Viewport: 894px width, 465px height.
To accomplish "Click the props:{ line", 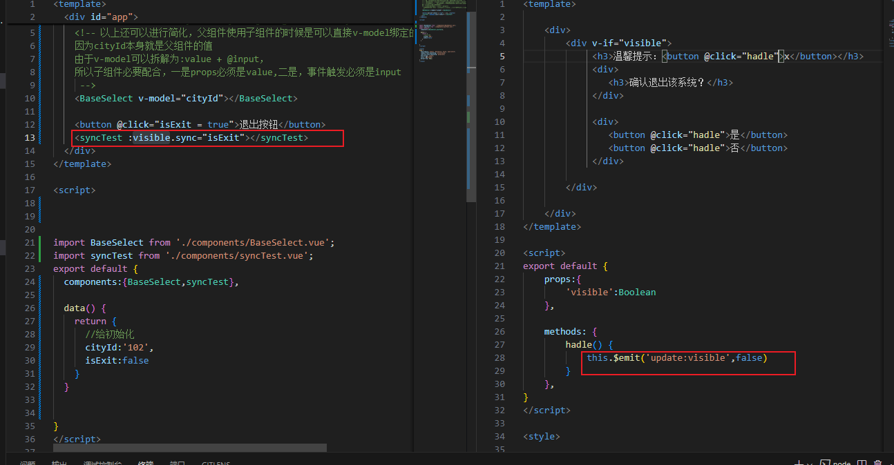I will [563, 279].
